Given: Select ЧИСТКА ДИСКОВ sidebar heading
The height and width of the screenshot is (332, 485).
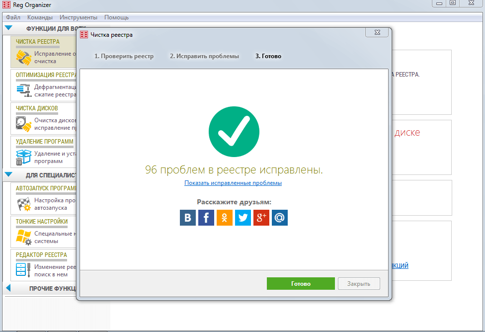Looking at the screenshot, I should 37,108.
